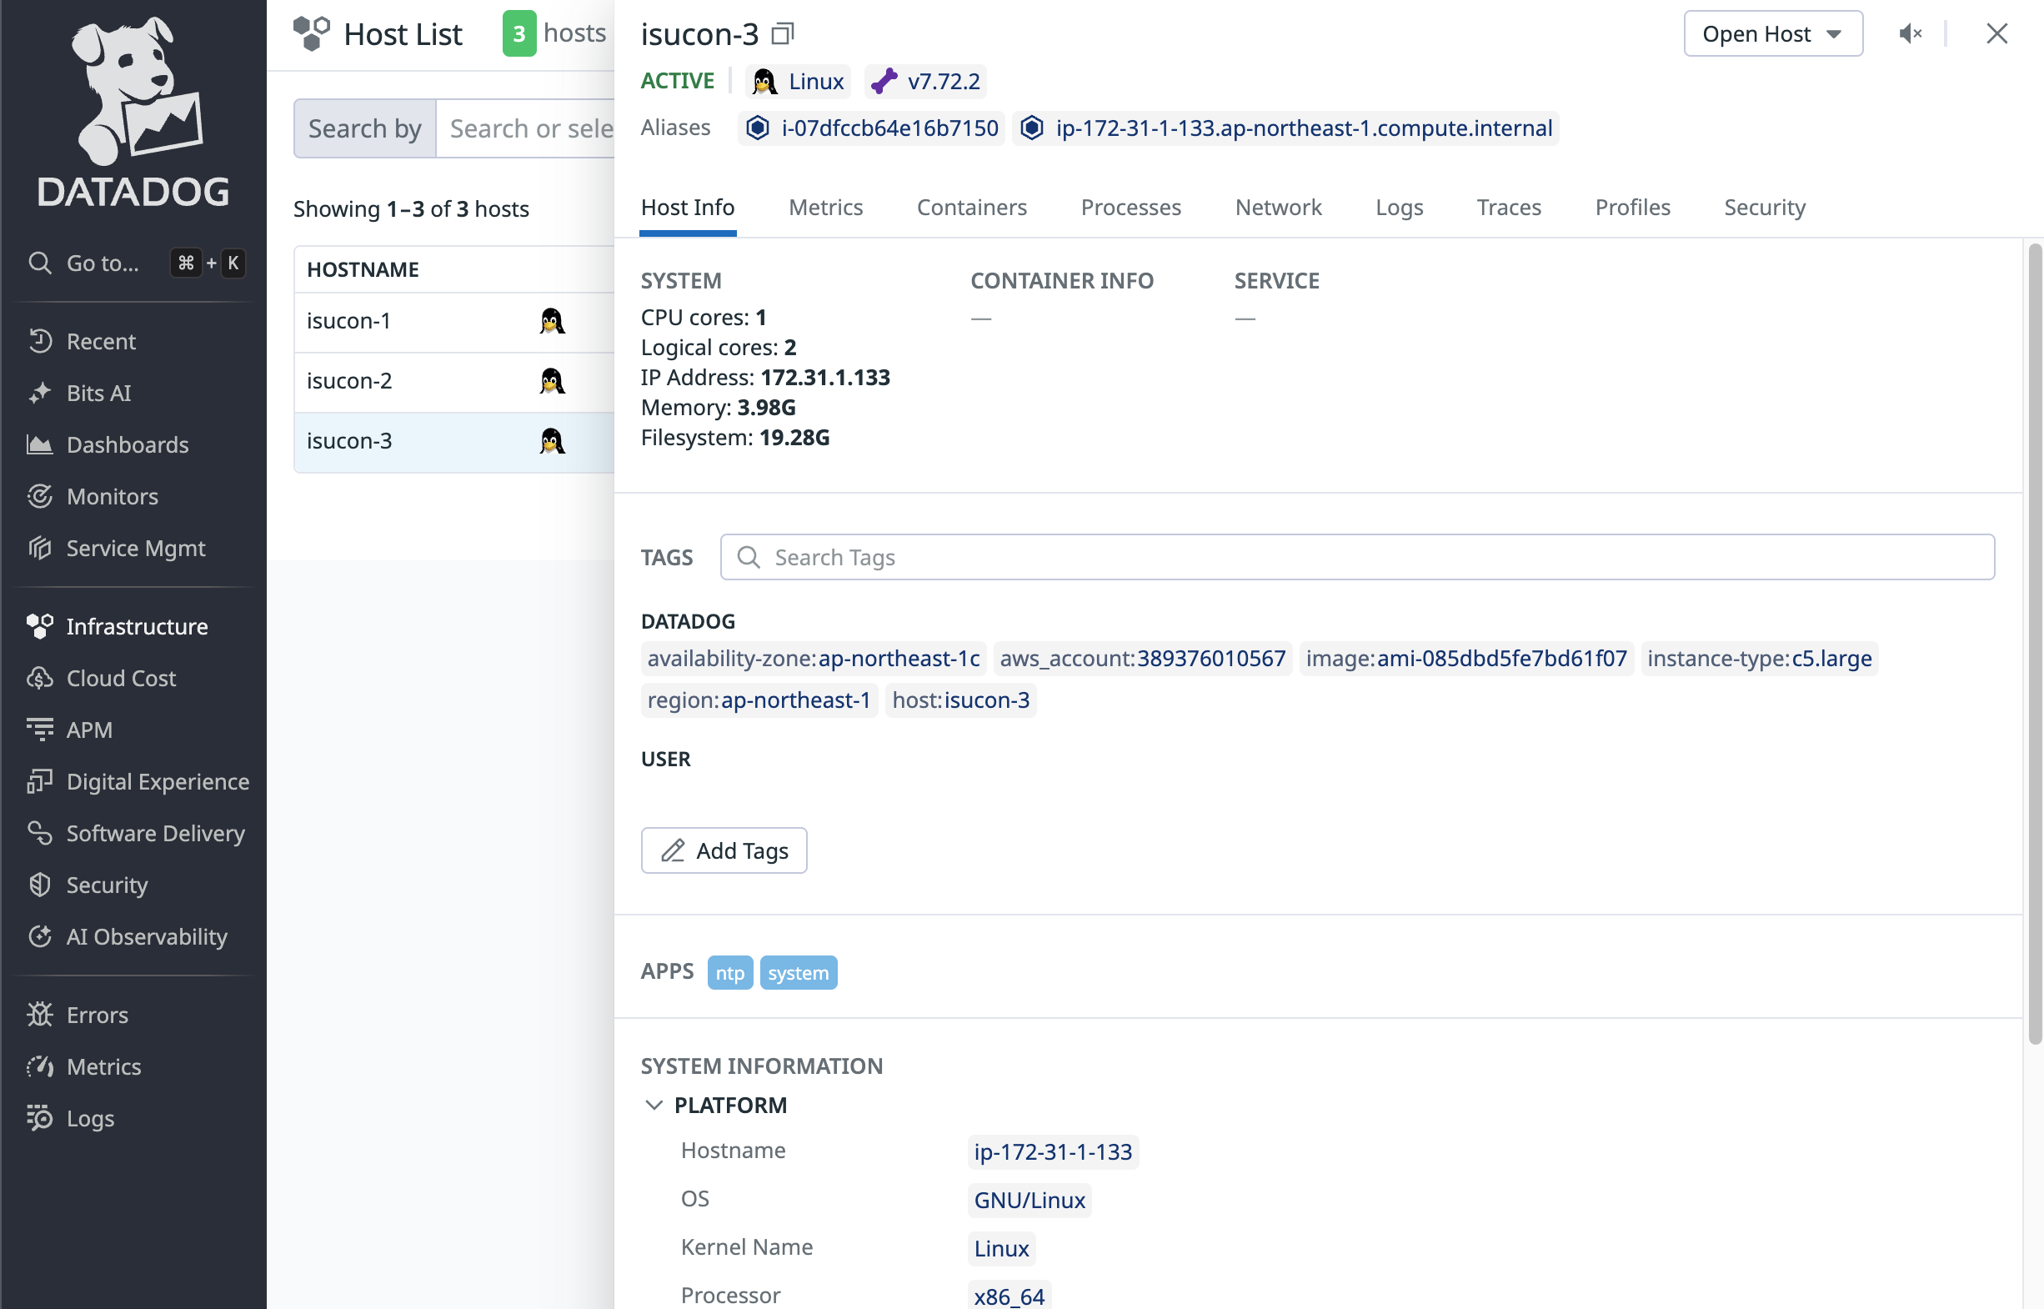
Task: Collapse the PLATFORM section chevron
Action: coord(654,1105)
